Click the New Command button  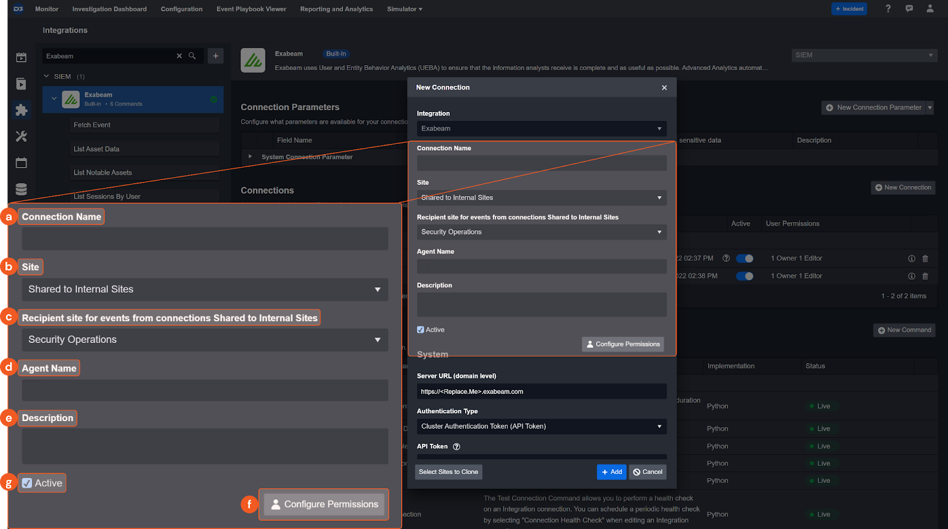(x=904, y=330)
